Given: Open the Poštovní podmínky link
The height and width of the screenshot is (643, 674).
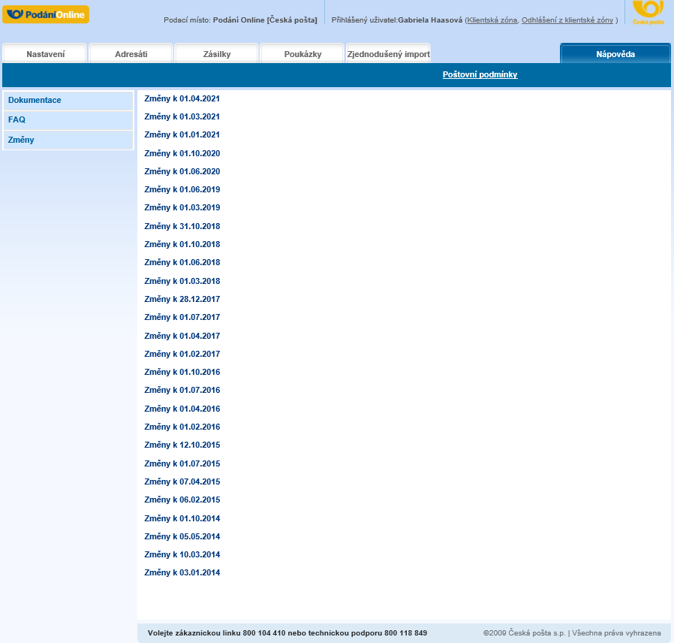Looking at the screenshot, I should tap(480, 75).
